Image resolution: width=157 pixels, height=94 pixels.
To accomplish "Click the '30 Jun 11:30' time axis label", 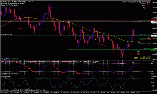I will point(85,93).
